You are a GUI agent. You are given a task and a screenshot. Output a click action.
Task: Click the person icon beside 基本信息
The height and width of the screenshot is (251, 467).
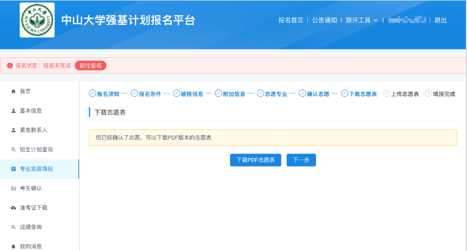(x=14, y=111)
